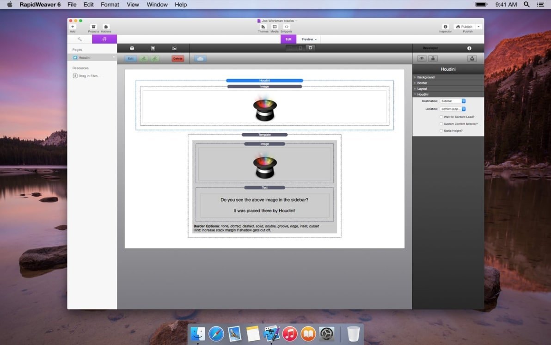Open the Snippets panel
This screenshot has width=551, height=345.
point(286,27)
